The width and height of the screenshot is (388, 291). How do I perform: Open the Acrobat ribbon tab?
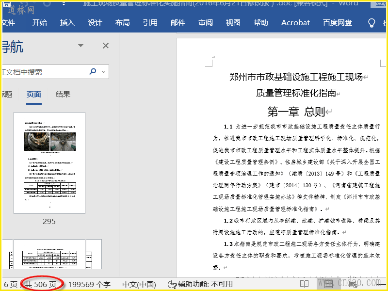(x=295, y=23)
